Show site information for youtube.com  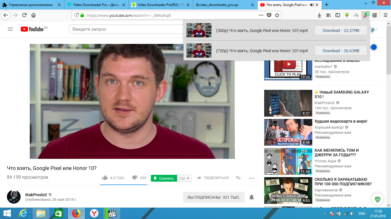(76, 15)
